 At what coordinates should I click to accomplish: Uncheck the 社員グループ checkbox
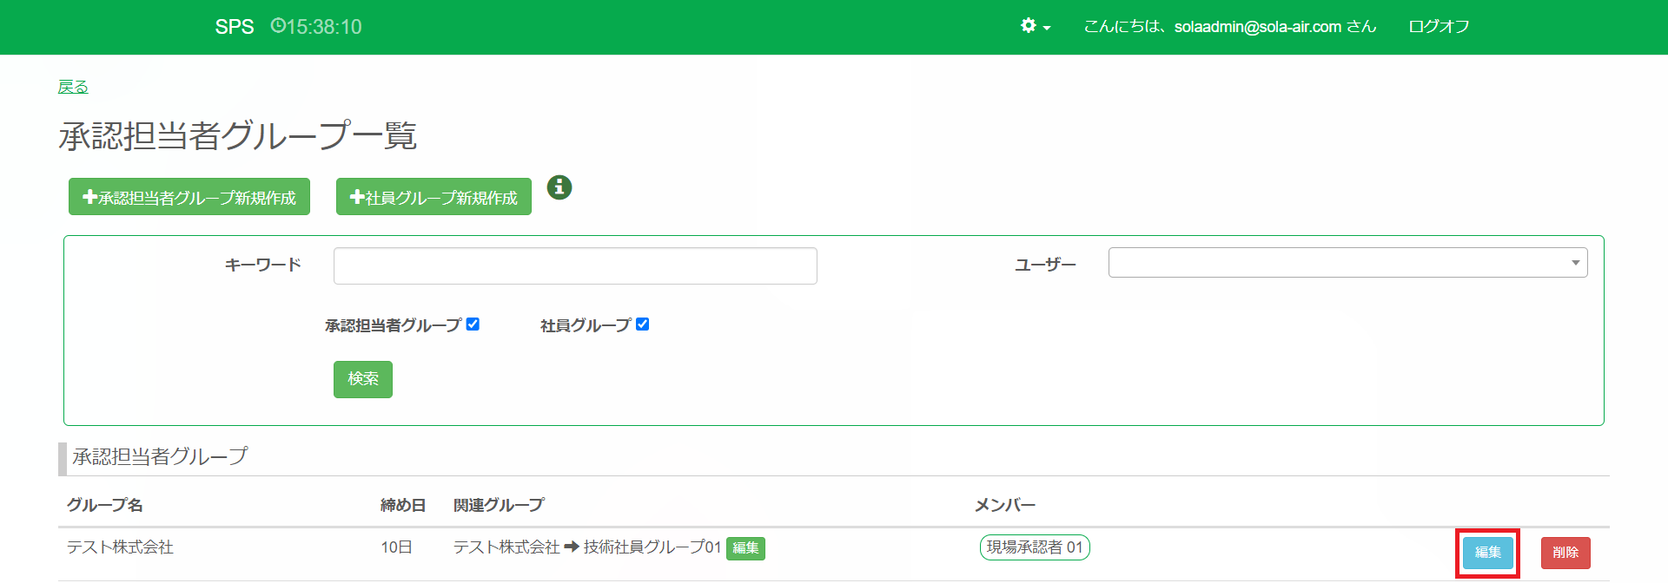[642, 324]
